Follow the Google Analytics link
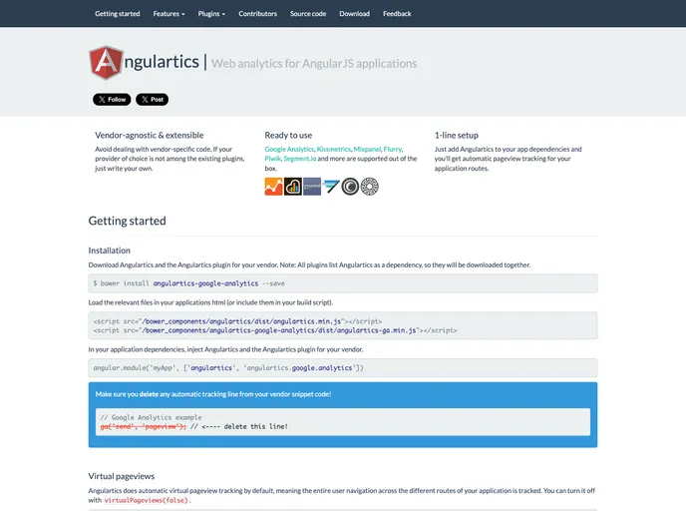The image size is (686, 511). (x=289, y=149)
